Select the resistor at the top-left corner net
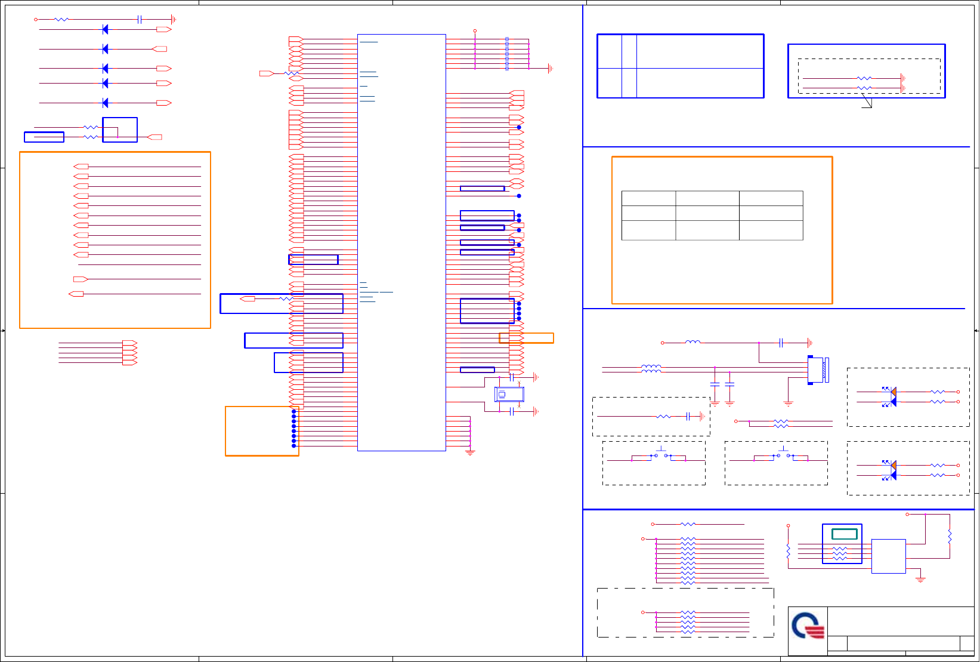Viewport: 980px width, 662px height. click(x=61, y=19)
